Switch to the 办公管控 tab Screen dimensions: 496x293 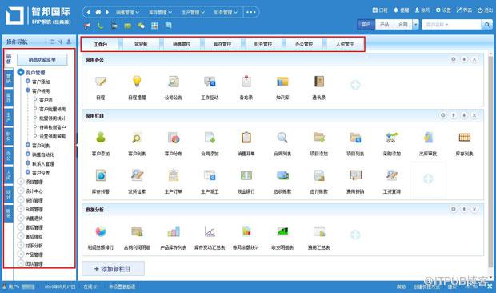point(304,44)
